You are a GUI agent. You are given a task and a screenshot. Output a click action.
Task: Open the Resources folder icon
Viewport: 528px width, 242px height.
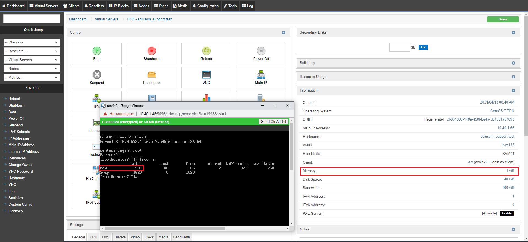pyautogui.click(x=151, y=75)
